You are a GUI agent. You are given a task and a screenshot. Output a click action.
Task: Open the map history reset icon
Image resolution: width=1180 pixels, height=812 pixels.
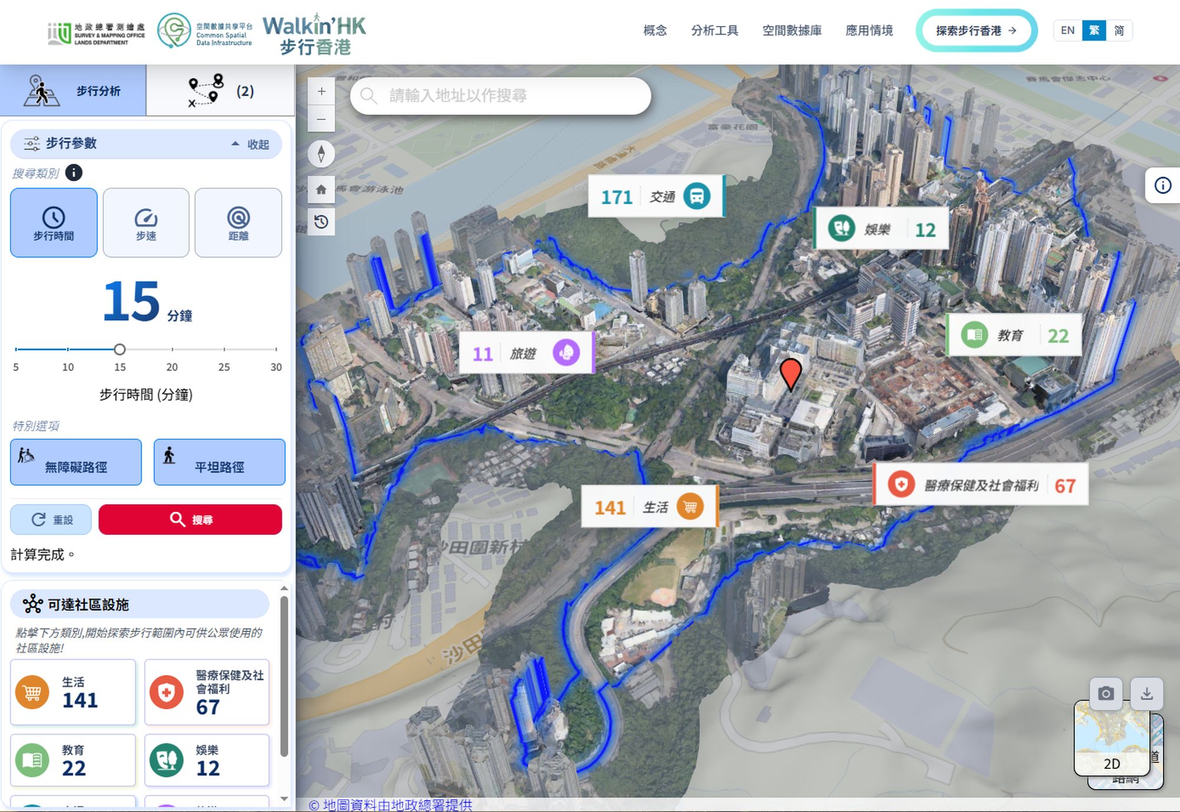322,222
